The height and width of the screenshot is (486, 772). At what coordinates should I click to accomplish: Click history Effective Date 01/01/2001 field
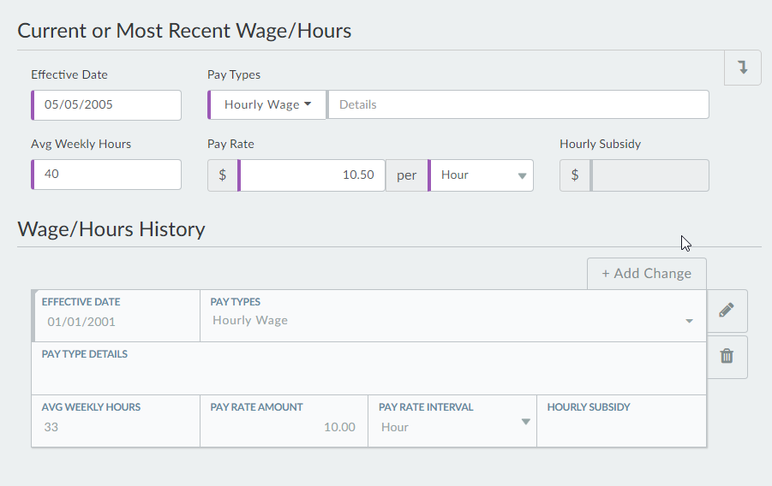pos(116,323)
